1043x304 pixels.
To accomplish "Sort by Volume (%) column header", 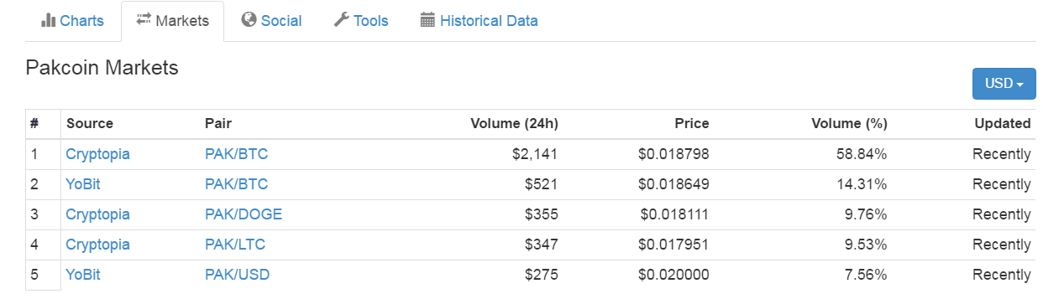I will [849, 123].
